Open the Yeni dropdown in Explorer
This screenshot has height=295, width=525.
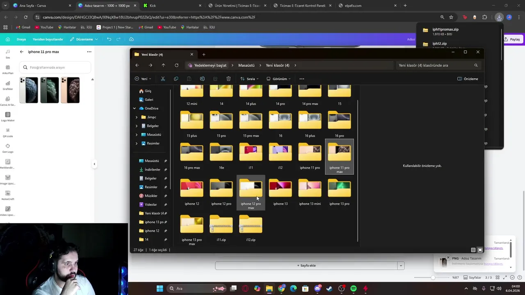pos(143,79)
